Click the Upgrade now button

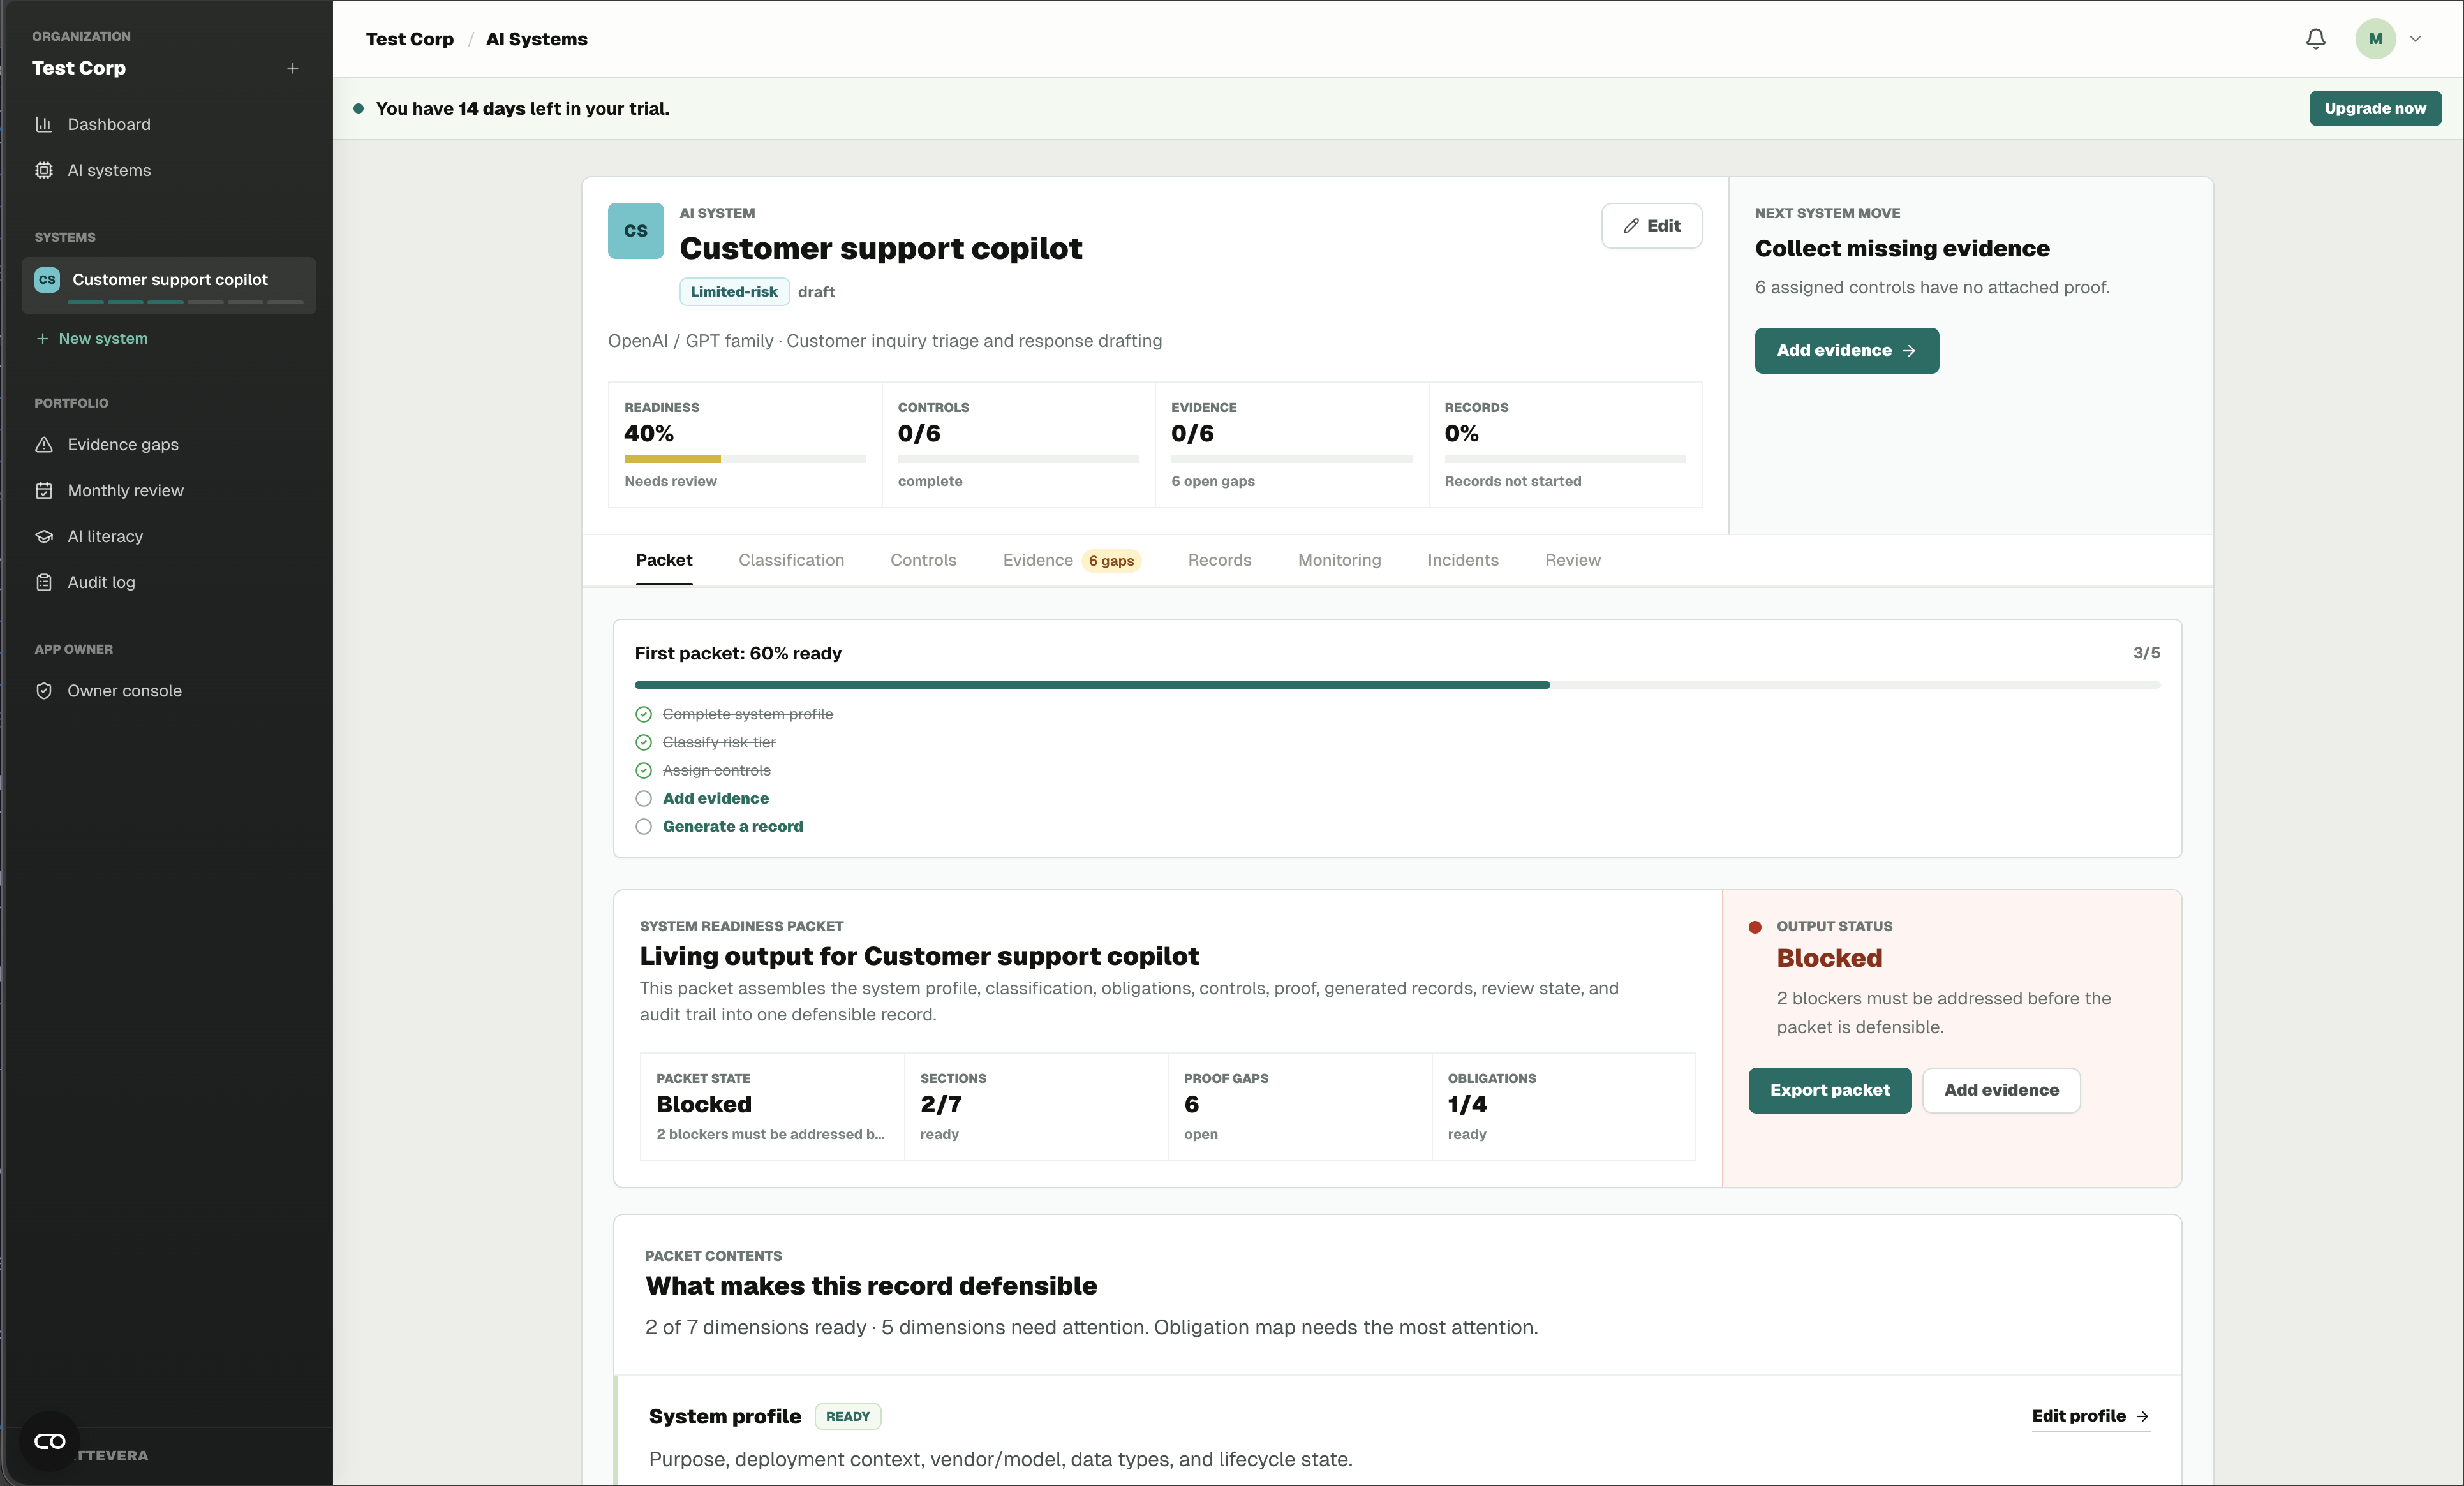(2375, 109)
